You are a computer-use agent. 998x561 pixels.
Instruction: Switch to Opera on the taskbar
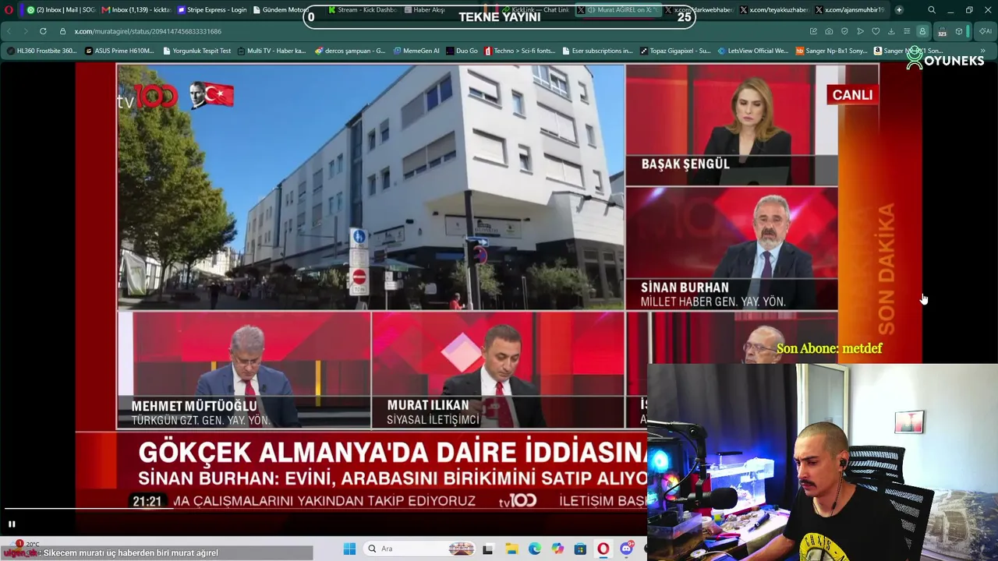point(603,549)
